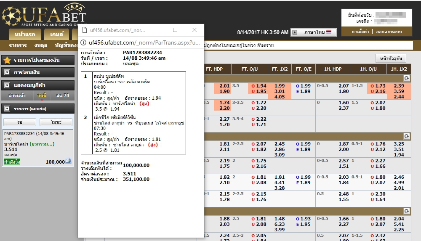Click bet slip entry PAR1783882234 in sidebar
Screen dimensions: 421x241
(x=38, y=148)
